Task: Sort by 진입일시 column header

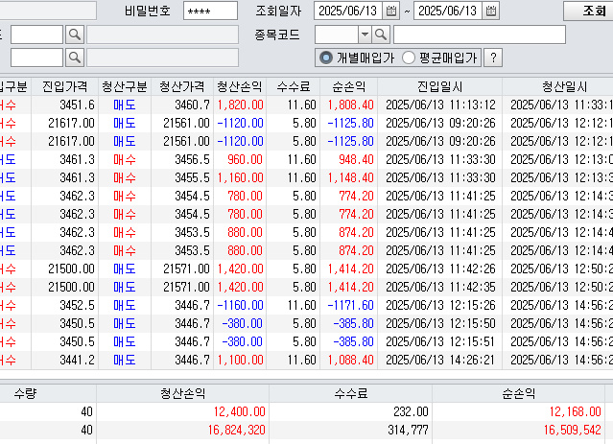Action: pos(439,86)
